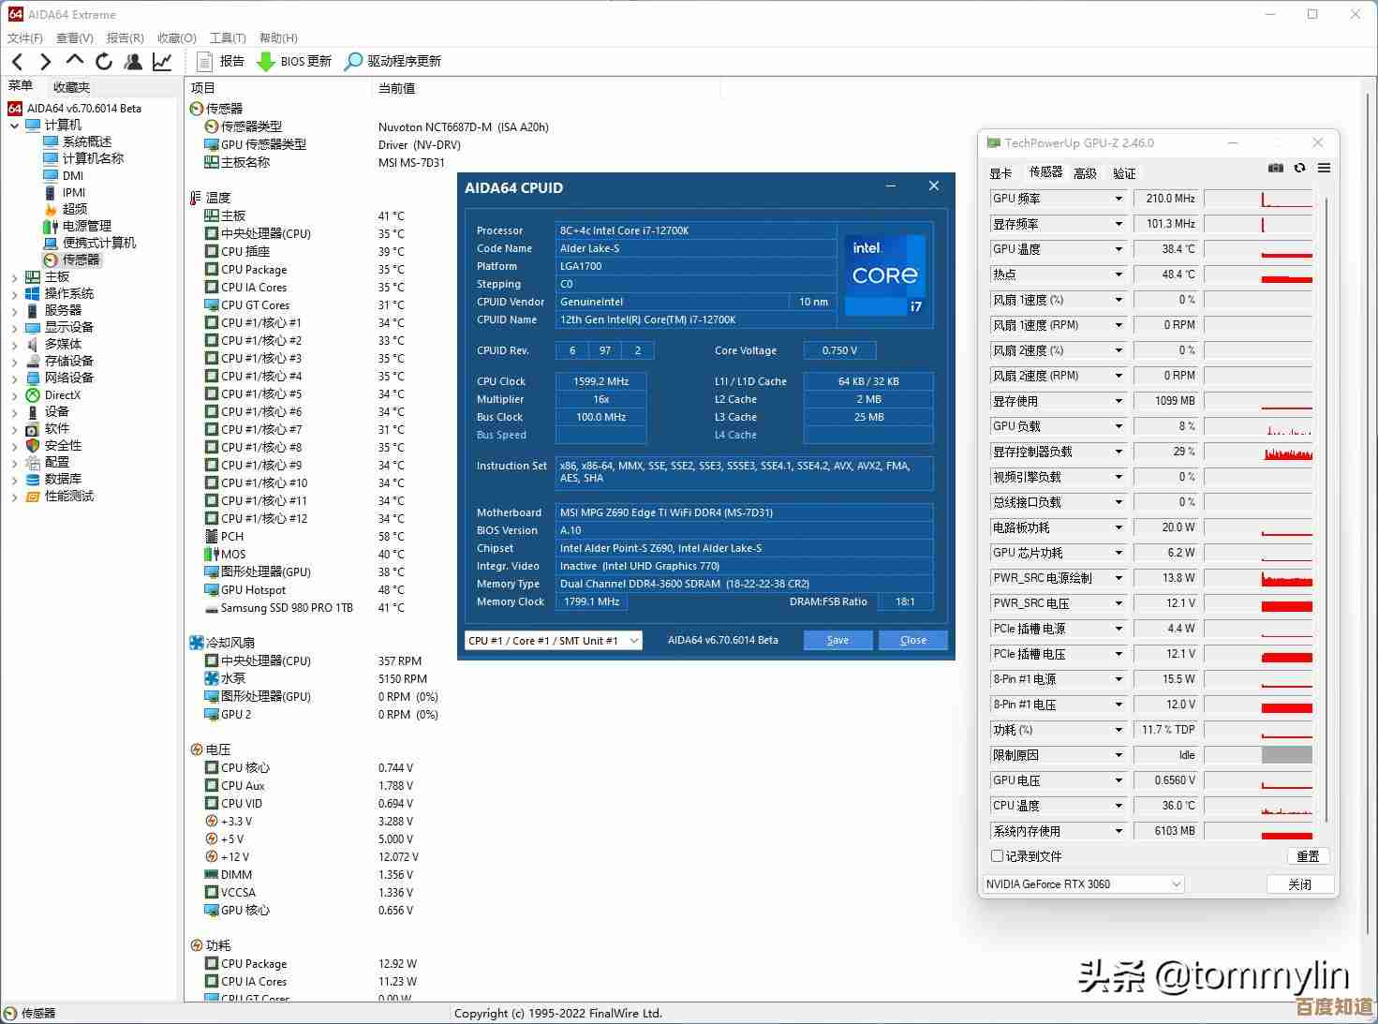Click the GPU-Z screenshot camera icon
The height and width of the screenshot is (1024, 1378).
1275,169
